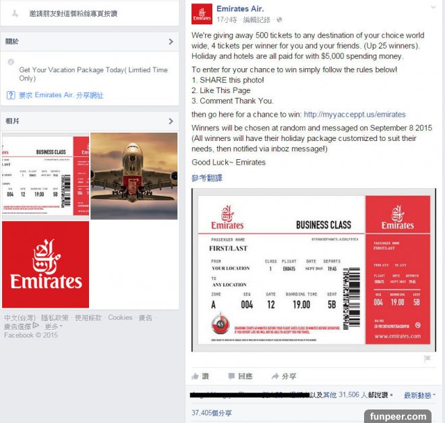Image resolution: width=445 pixels, height=423 pixels.
Task: Open the 最新動態 sorting dropdown
Action: click(x=419, y=395)
